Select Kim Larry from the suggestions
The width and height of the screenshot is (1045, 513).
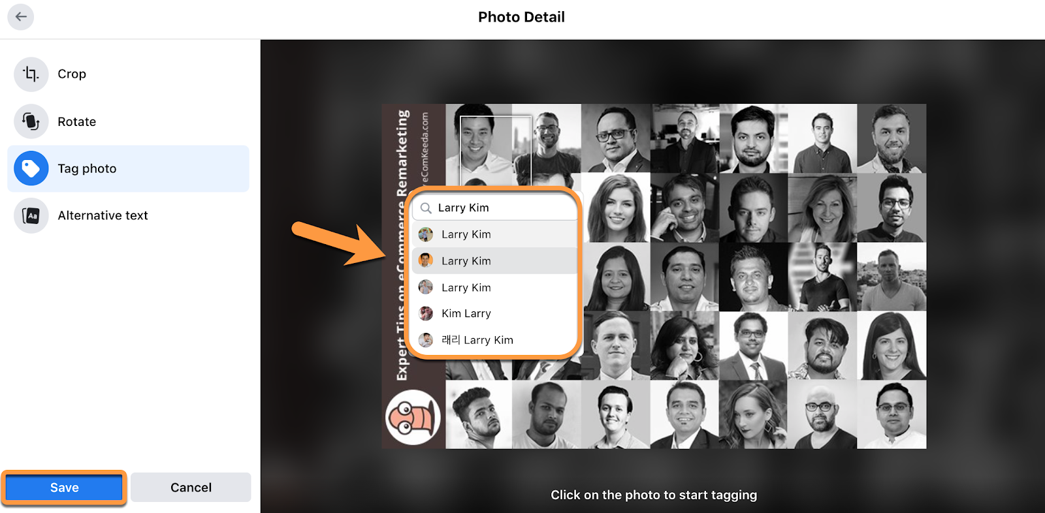494,313
